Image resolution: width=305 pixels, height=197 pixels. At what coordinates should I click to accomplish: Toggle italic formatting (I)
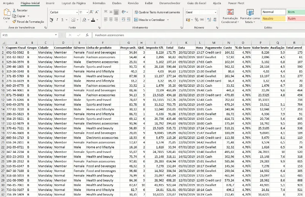pyautogui.click(x=57, y=20)
